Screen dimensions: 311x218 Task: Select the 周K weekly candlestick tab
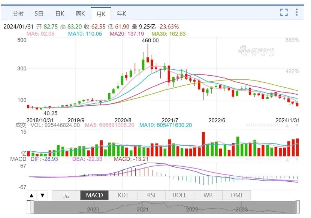coord(80,14)
